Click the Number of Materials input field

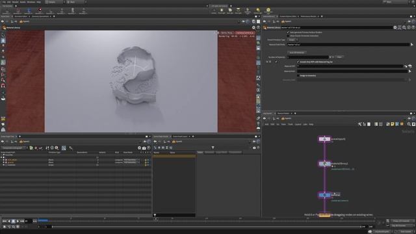coord(308,57)
